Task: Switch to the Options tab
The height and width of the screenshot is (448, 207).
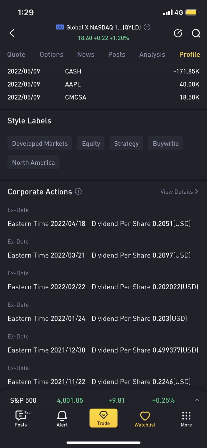Action: [51, 54]
